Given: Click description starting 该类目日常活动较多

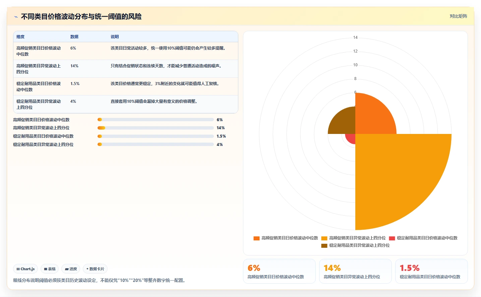Looking at the screenshot, I should (x=169, y=48).
